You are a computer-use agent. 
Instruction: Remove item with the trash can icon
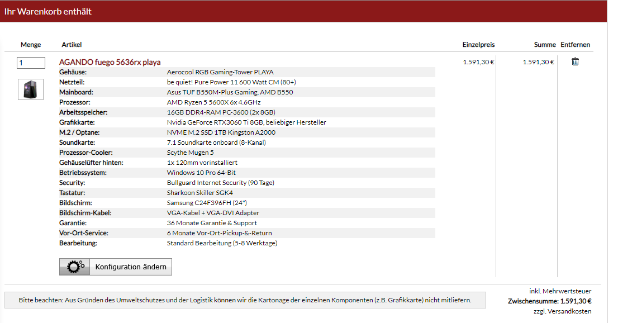[575, 61]
